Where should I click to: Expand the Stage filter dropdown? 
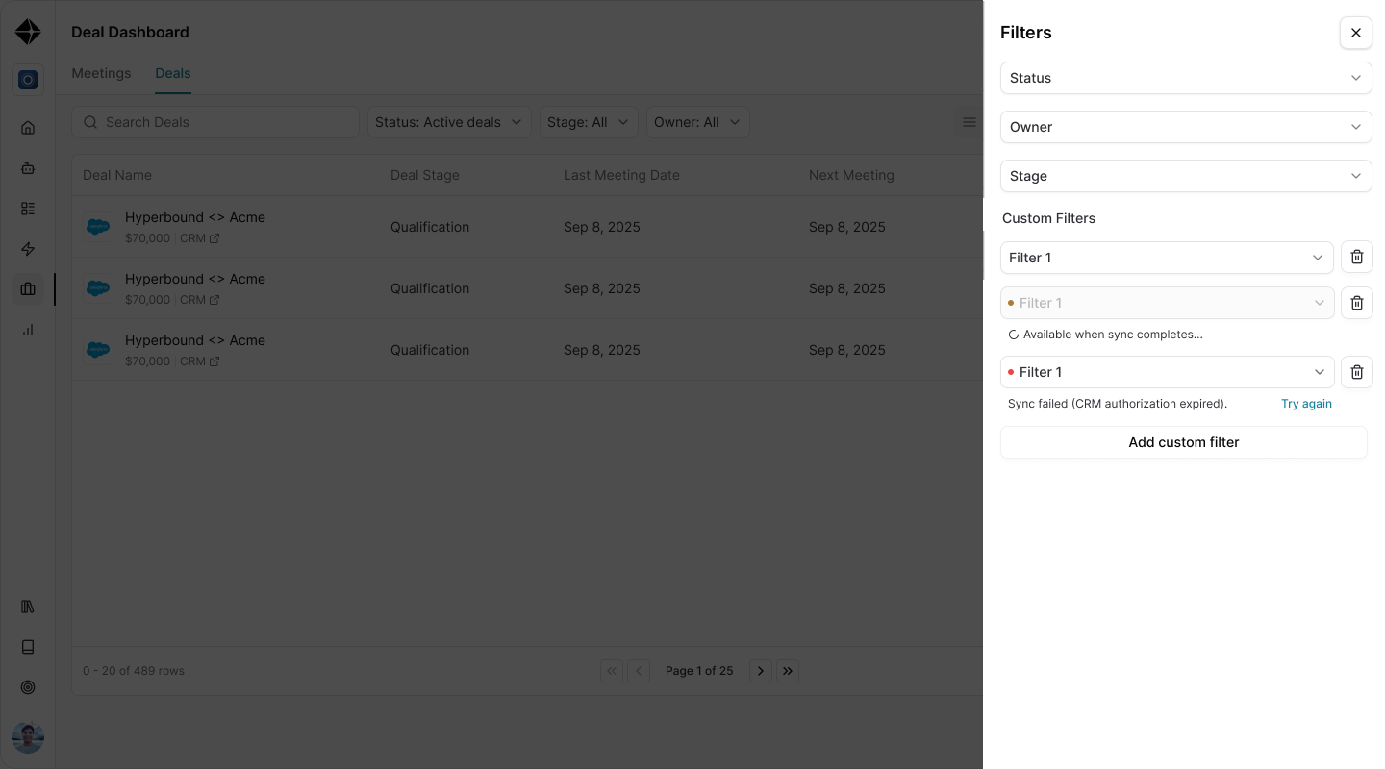point(1186,176)
